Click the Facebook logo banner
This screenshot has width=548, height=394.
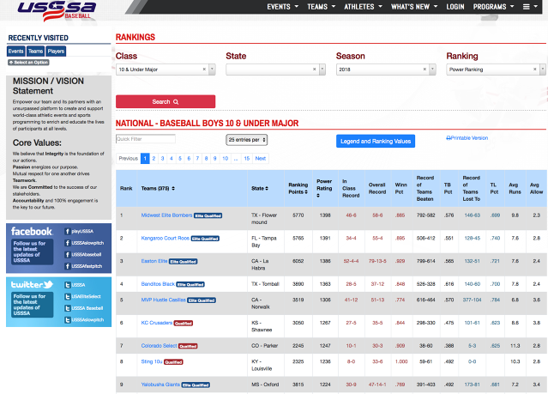(32, 231)
